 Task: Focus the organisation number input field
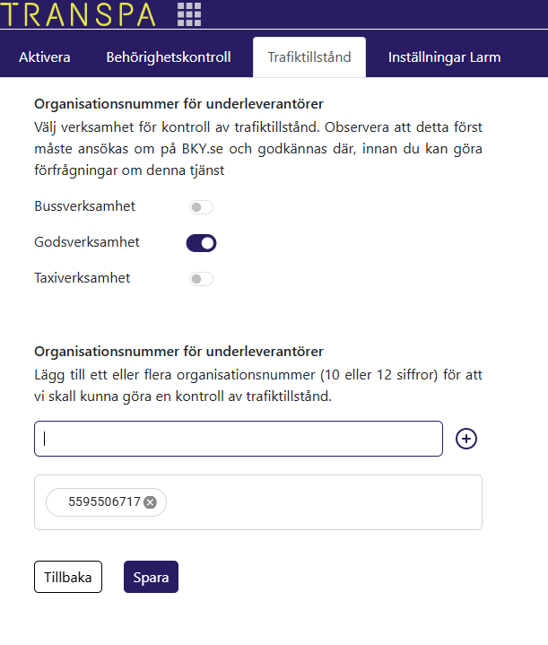coord(239,439)
